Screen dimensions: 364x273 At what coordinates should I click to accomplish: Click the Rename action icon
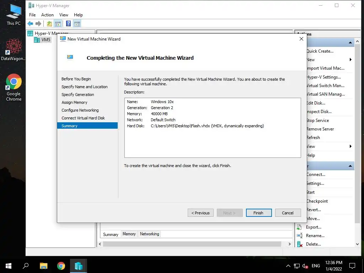299,236
